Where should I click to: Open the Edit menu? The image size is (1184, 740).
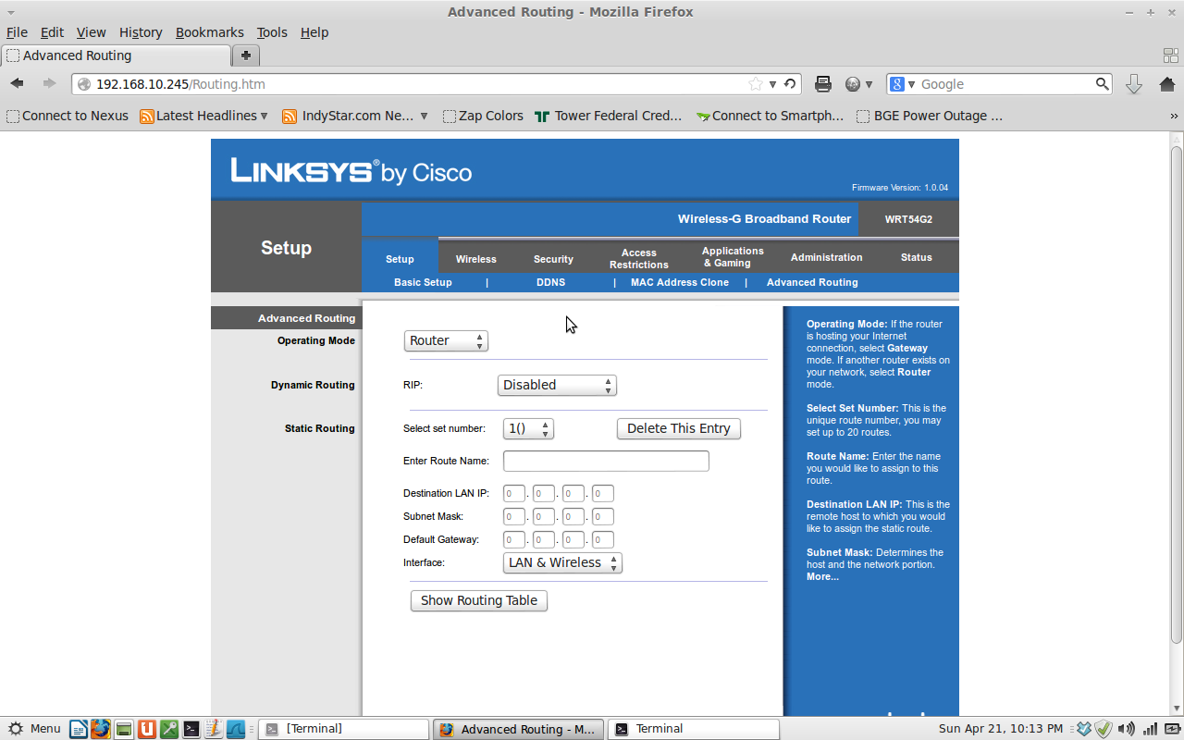click(x=52, y=32)
